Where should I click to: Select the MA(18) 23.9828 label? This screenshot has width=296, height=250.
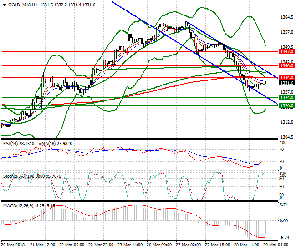pyautogui.click(x=57, y=144)
